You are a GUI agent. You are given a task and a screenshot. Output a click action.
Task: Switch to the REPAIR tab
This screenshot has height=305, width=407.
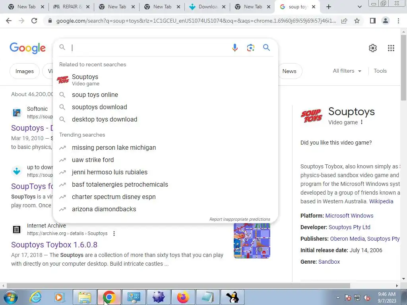71,7
